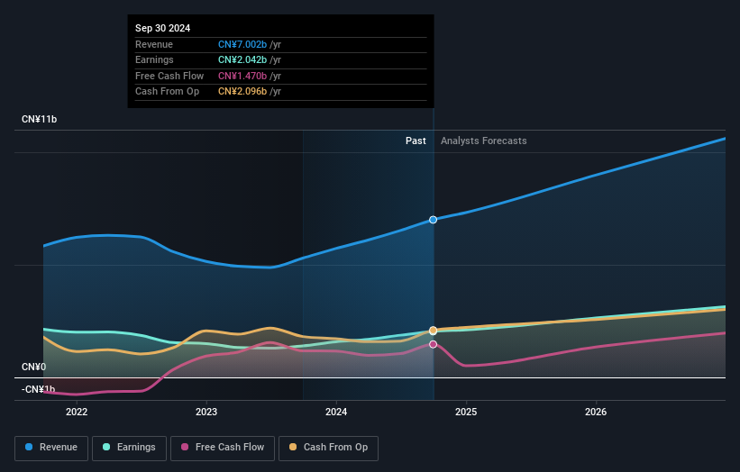Screen dimensions: 740x472
Task: Click the 2023 x-axis label
Action: 206,413
